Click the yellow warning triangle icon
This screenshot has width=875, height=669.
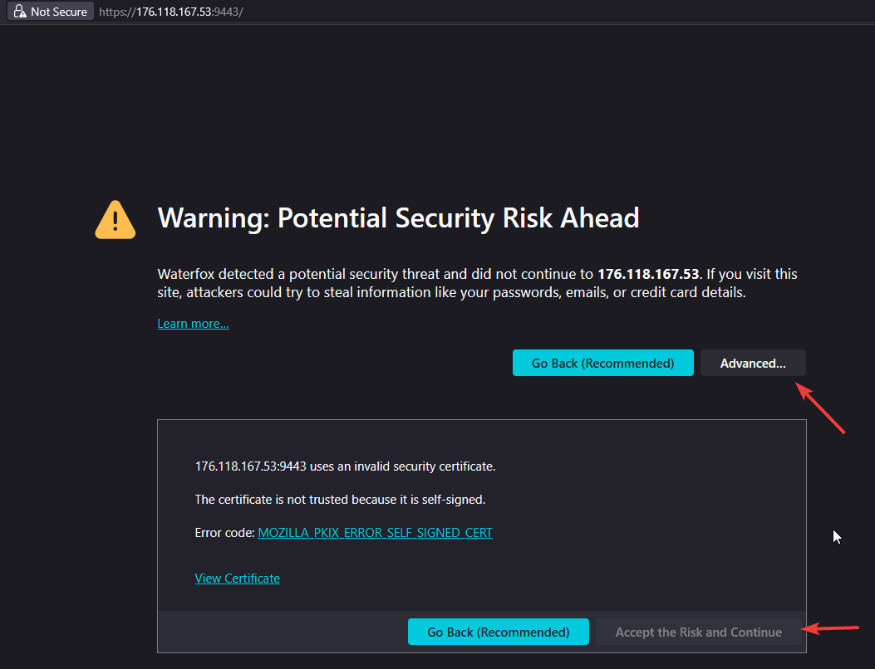tap(116, 220)
